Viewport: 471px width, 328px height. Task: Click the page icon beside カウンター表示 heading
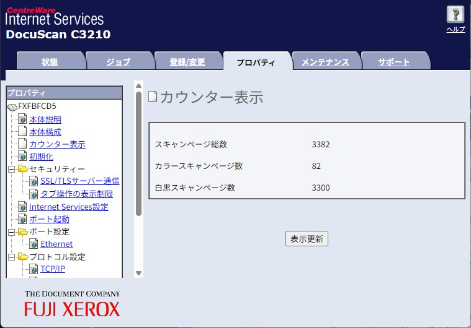click(x=153, y=96)
